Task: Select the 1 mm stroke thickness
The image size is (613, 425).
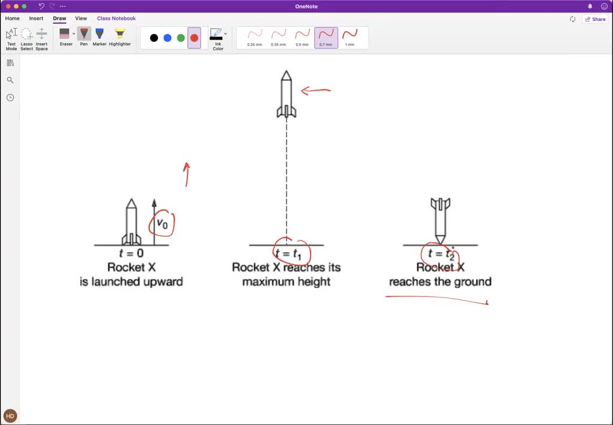Action: point(351,36)
